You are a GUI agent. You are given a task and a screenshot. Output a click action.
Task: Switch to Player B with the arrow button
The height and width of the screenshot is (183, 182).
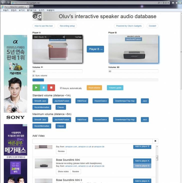[95, 49]
